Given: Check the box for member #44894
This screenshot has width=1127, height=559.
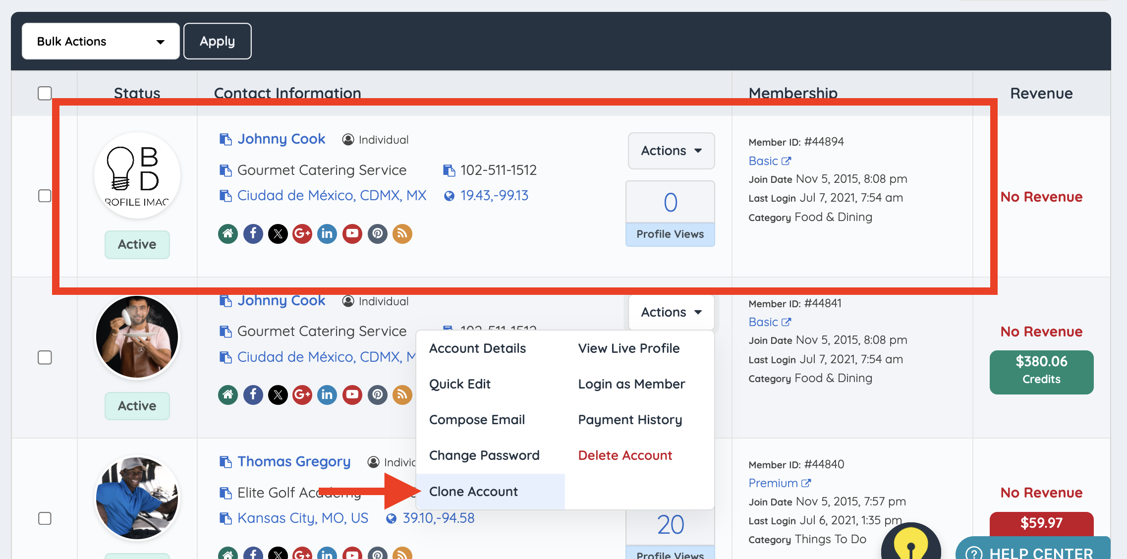Looking at the screenshot, I should [45, 196].
